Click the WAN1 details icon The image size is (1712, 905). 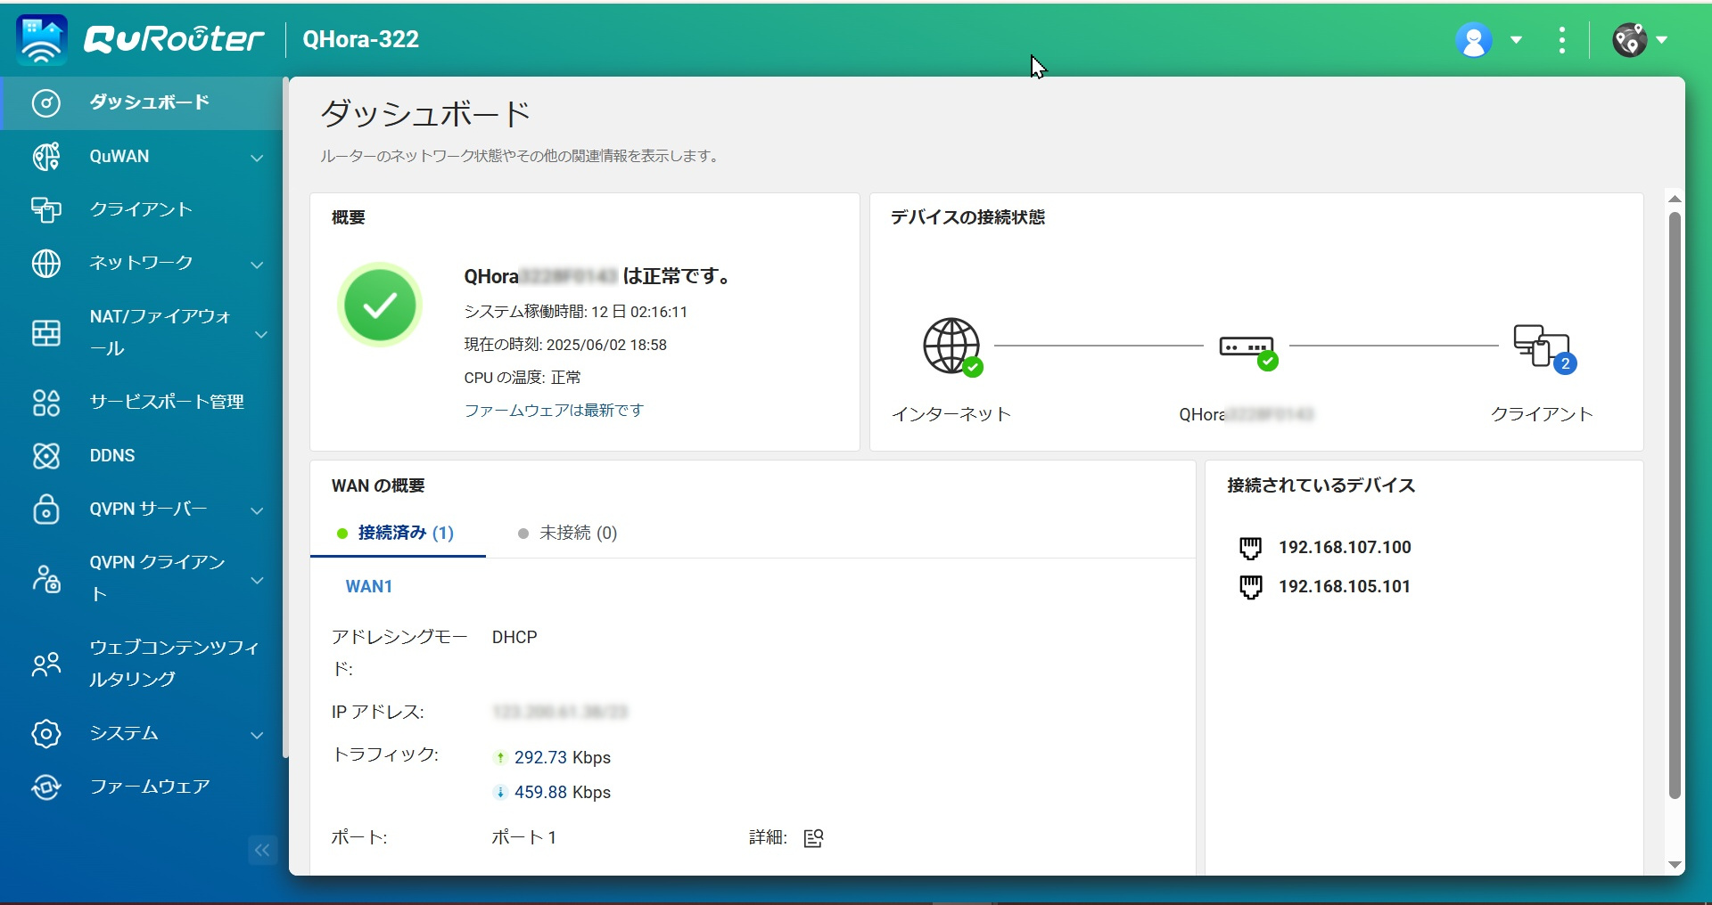point(813,838)
